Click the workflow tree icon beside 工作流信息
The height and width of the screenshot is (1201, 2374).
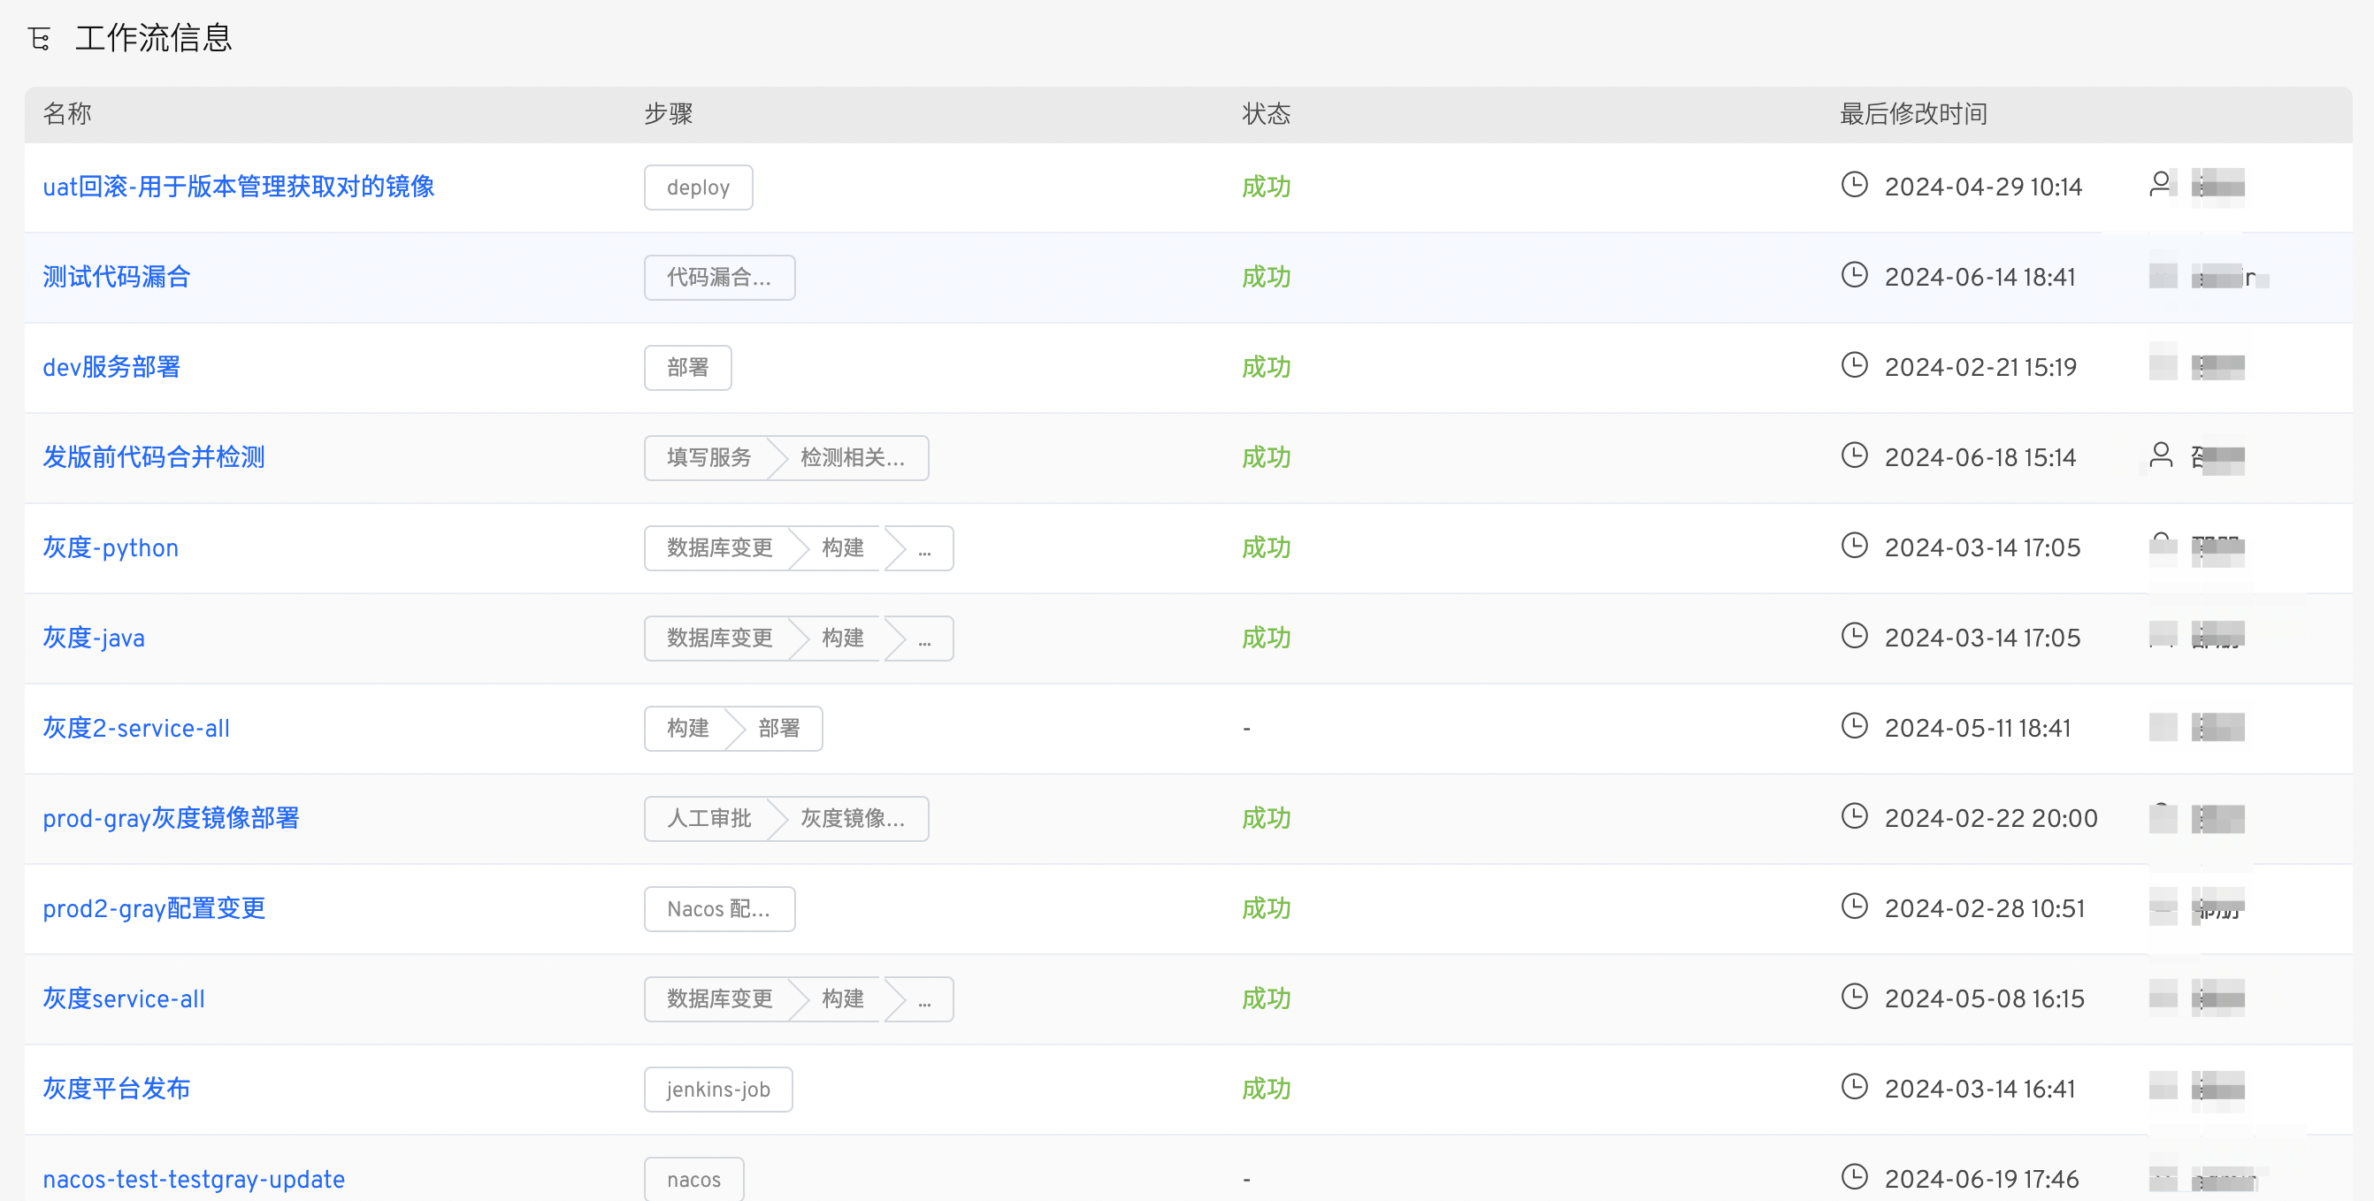(x=39, y=40)
